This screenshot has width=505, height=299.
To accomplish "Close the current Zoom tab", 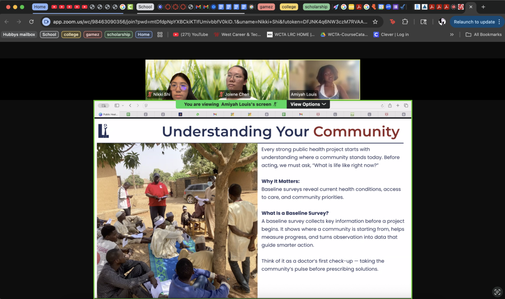I will tap(471, 7).
